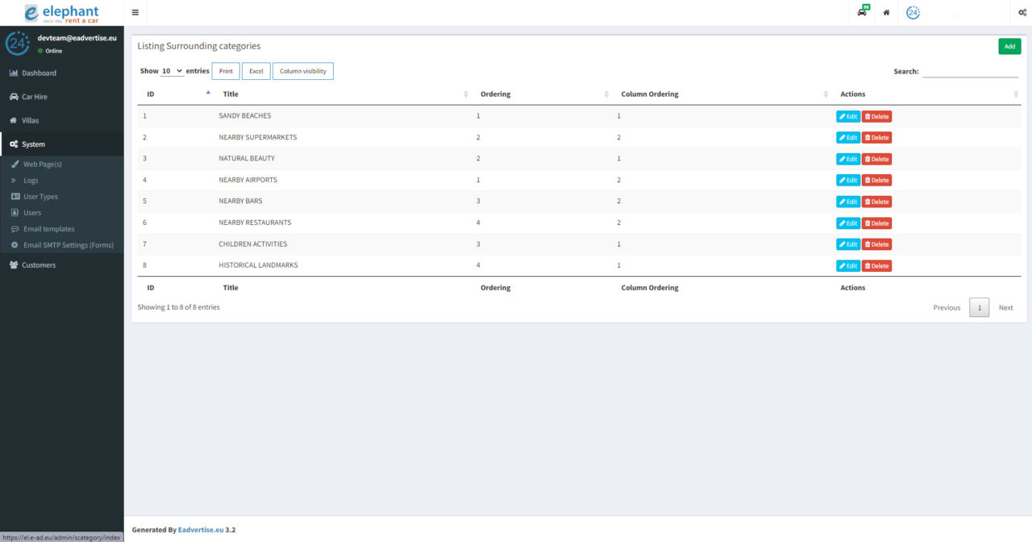Sort table by ID column arrow
The image size is (1032, 542).
pyautogui.click(x=208, y=94)
